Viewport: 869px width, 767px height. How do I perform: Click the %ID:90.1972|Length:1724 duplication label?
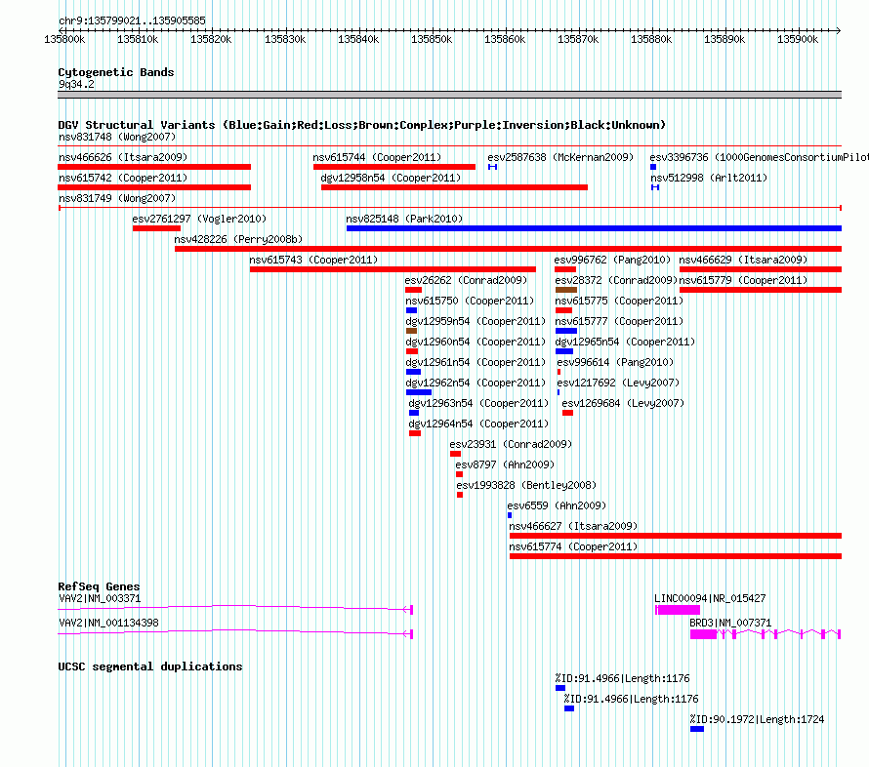point(757,719)
